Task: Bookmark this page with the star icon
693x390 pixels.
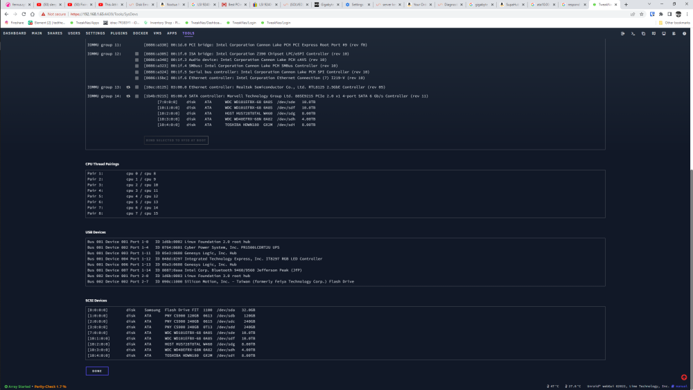Action: point(641,14)
